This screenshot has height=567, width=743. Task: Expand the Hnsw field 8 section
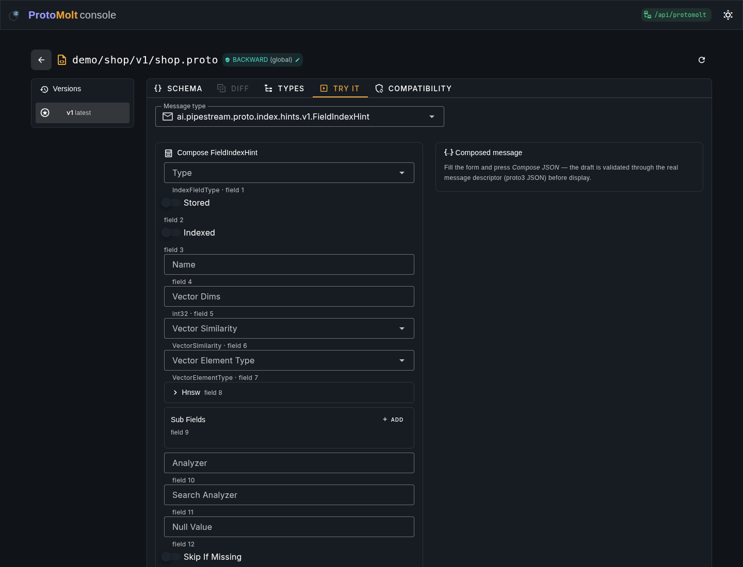coord(289,392)
